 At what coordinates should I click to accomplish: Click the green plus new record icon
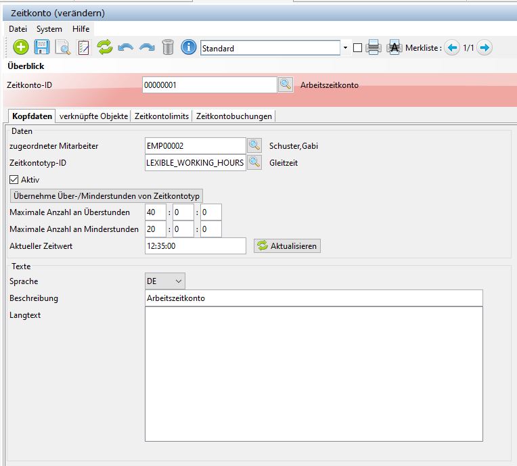click(x=21, y=47)
